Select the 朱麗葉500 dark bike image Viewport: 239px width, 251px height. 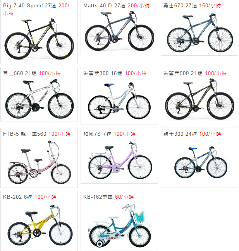pos(199,99)
